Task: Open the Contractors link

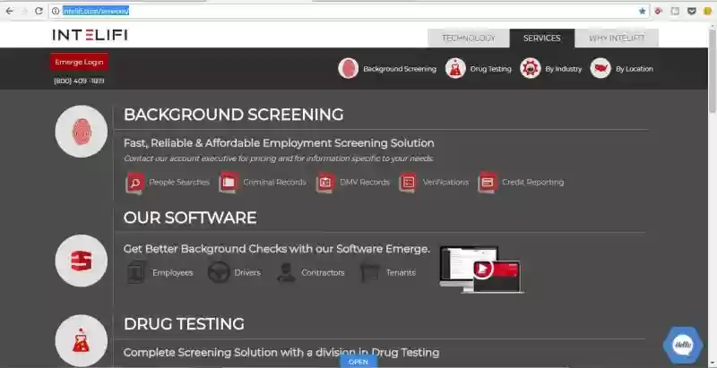Action: tap(323, 272)
